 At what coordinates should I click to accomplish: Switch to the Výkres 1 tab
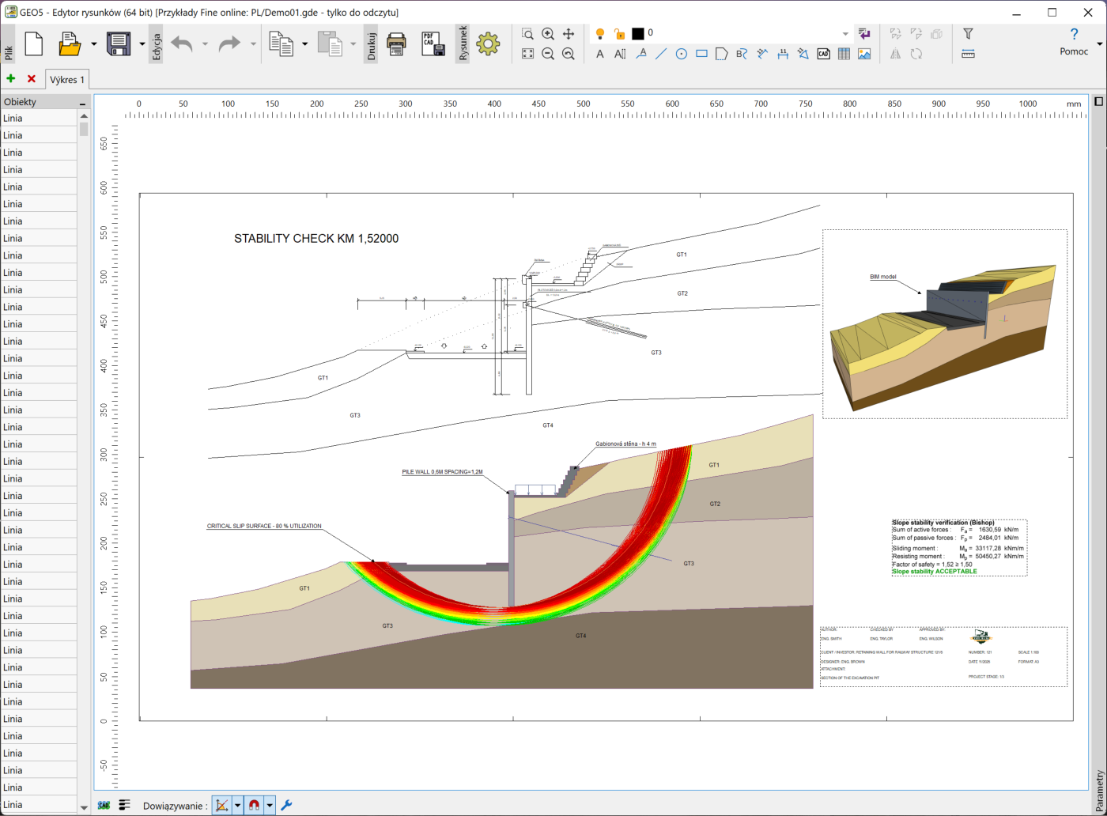[x=67, y=80]
